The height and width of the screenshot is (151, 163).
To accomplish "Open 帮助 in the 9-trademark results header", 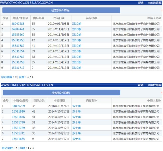I will pos(141,3).
